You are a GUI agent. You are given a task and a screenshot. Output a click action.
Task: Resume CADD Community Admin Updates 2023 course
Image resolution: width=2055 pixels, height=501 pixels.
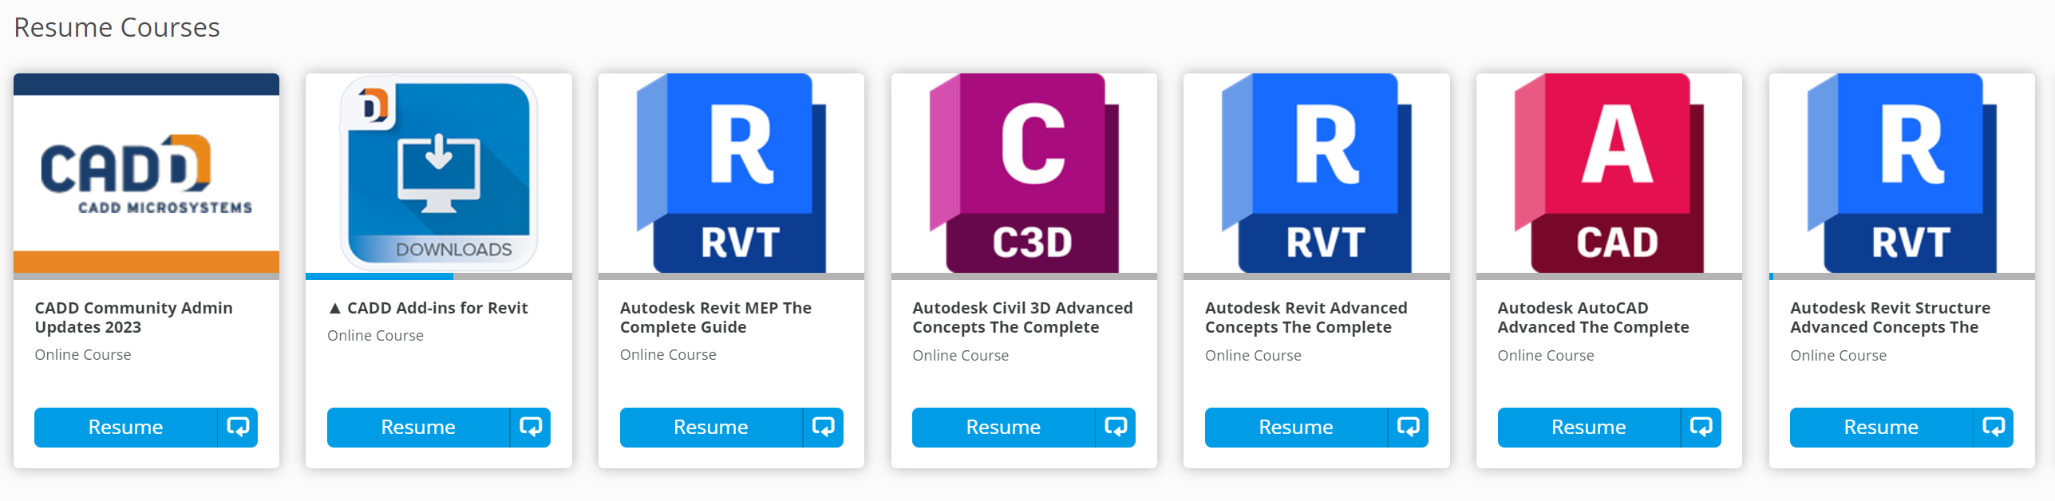125,427
